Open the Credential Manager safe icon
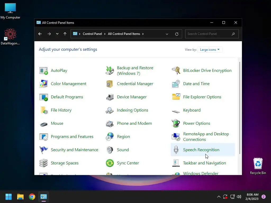 [x=110, y=84]
